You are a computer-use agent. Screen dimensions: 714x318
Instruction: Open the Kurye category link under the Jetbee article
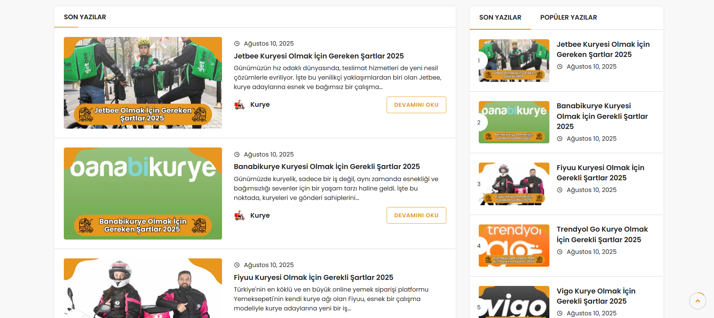tap(260, 105)
